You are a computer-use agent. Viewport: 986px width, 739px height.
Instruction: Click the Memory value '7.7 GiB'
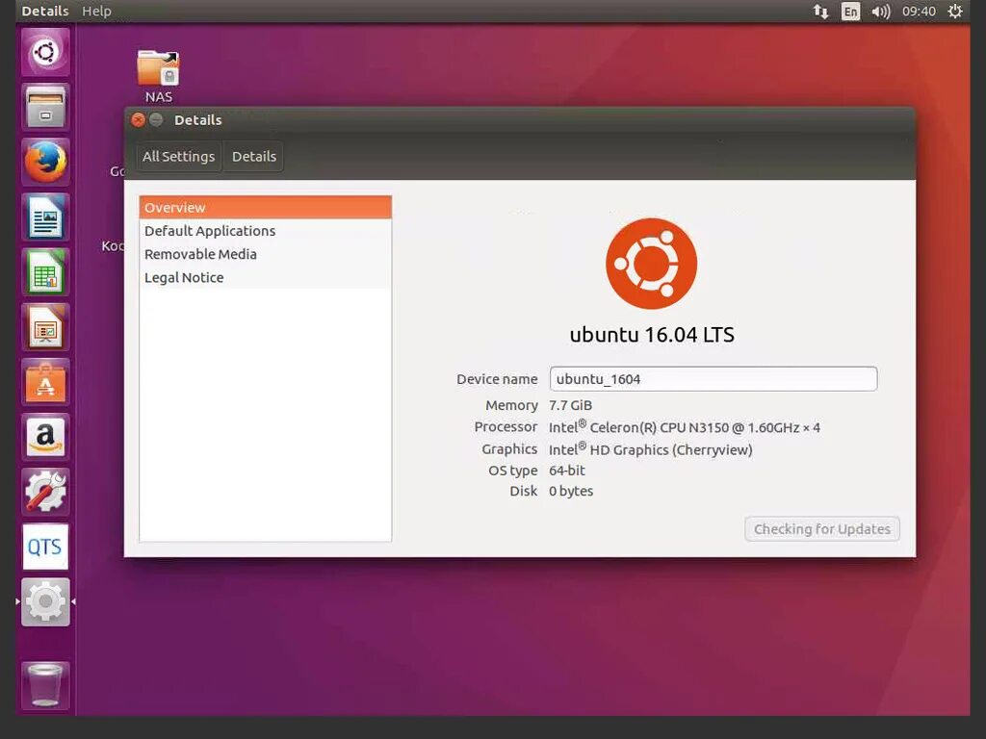(570, 405)
